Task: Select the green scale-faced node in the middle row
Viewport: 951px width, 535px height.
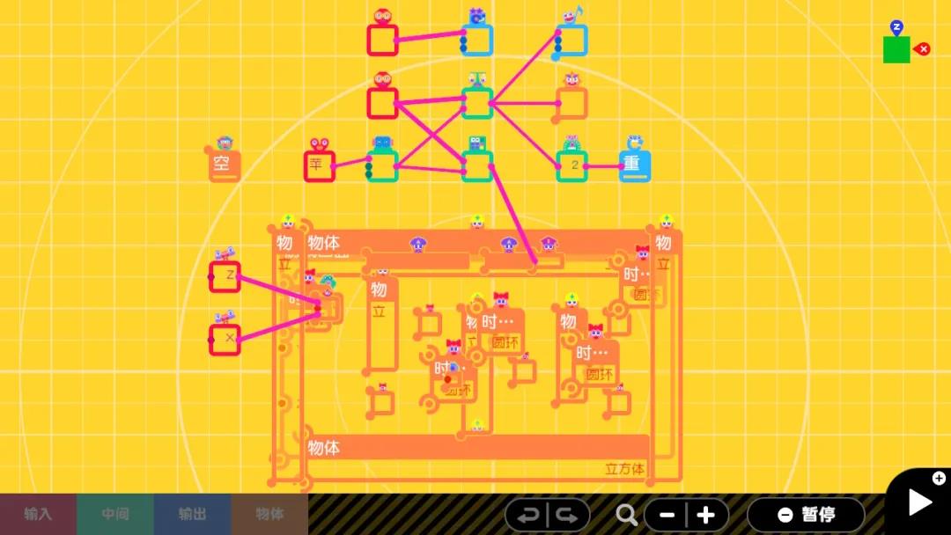Action: click(476, 103)
